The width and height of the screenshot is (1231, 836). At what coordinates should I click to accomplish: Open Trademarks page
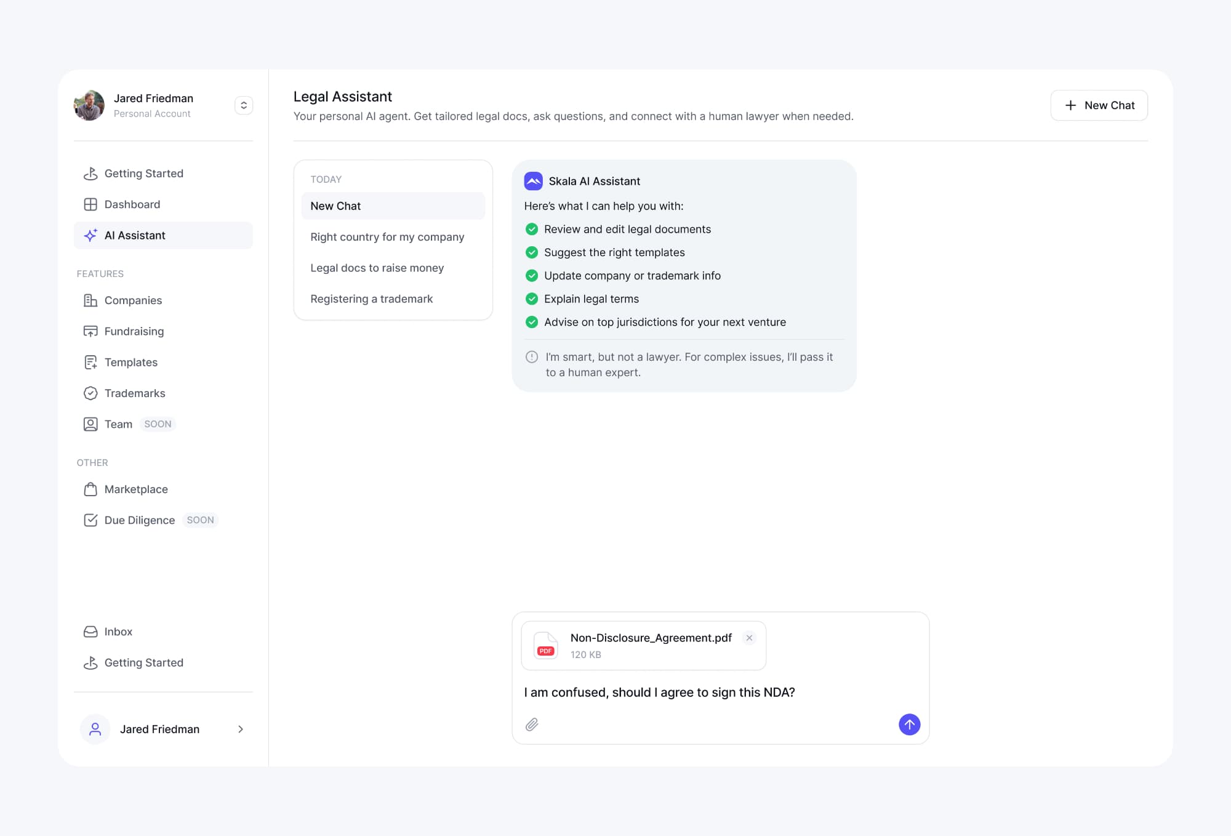(x=134, y=393)
